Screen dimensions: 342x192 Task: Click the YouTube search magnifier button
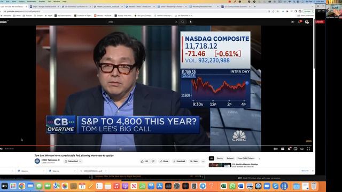183,22
